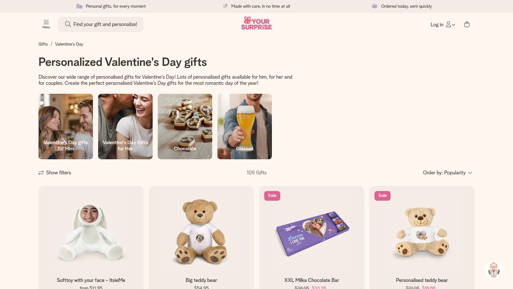This screenshot has height=289, width=513.
Task: Expand the Log in account dropdown
Action: click(443, 24)
